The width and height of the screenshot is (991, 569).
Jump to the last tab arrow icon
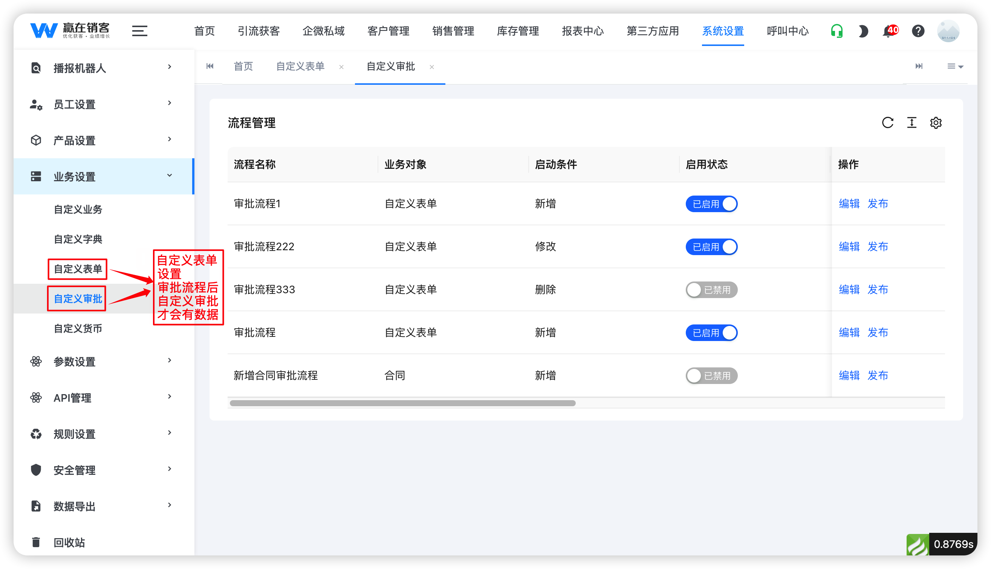click(919, 66)
